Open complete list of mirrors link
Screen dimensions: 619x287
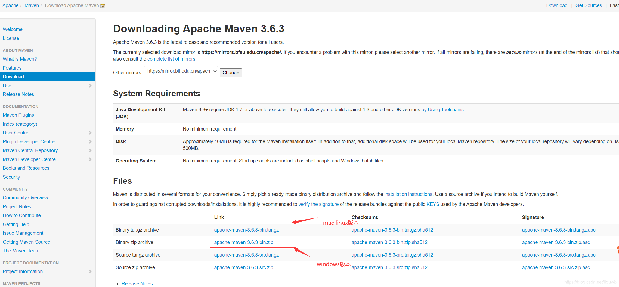coord(172,59)
